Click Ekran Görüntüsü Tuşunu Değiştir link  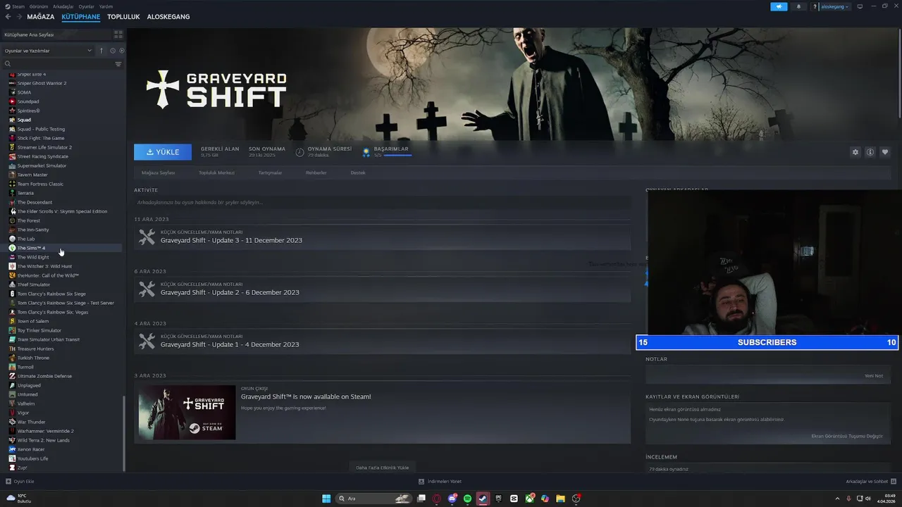(847, 436)
